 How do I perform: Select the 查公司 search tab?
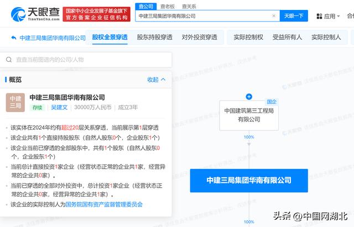click(146, 6)
